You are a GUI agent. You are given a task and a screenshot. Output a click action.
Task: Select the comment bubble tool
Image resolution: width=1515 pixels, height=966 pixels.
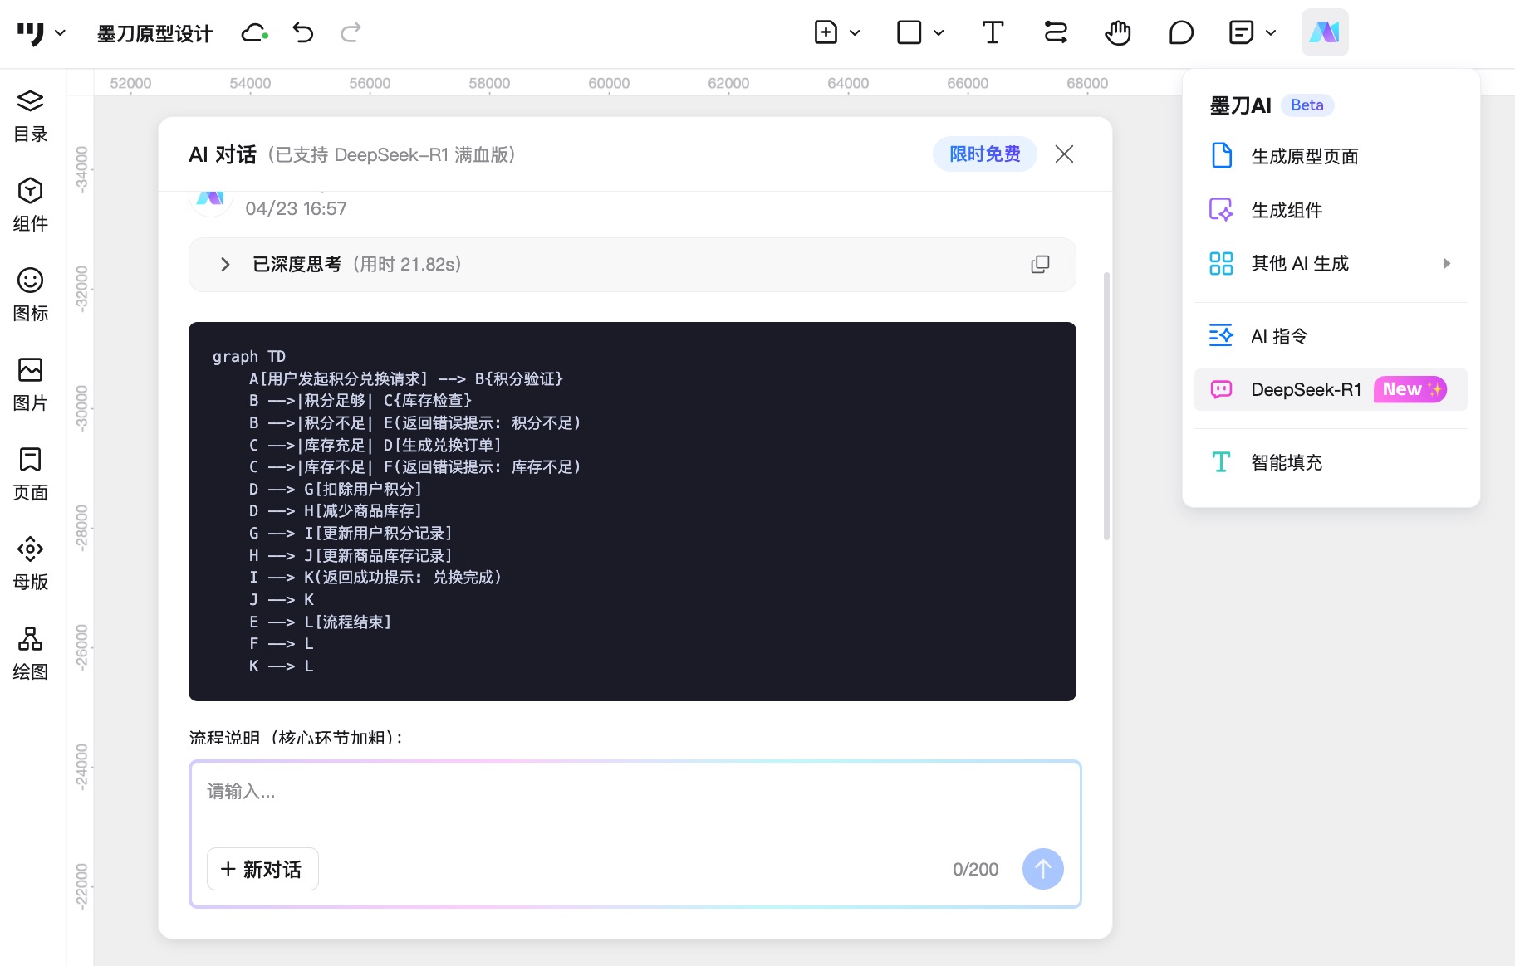tap(1180, 33)
